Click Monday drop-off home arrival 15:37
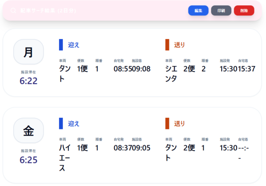This screenshot has width=266, height=186. point(247,69)
